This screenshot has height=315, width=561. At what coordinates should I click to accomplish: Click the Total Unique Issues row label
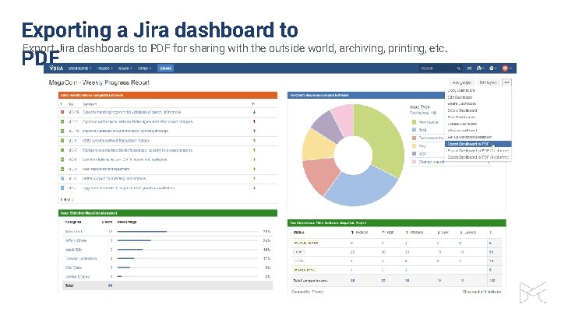310,281
